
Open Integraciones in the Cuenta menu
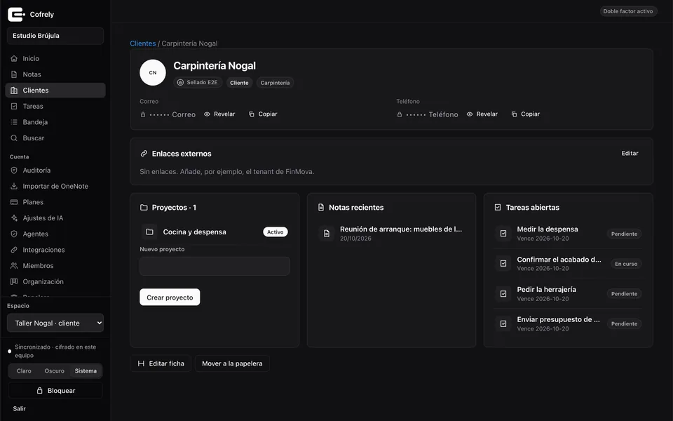coord(55,250)
